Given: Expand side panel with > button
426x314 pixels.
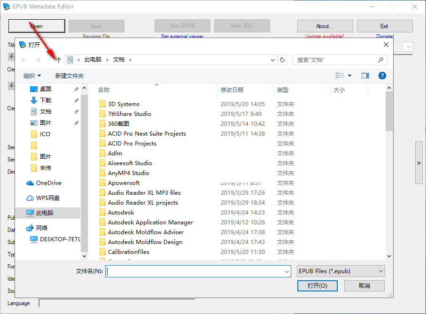Looking at the screenshot, I should [x=418, y=163].
